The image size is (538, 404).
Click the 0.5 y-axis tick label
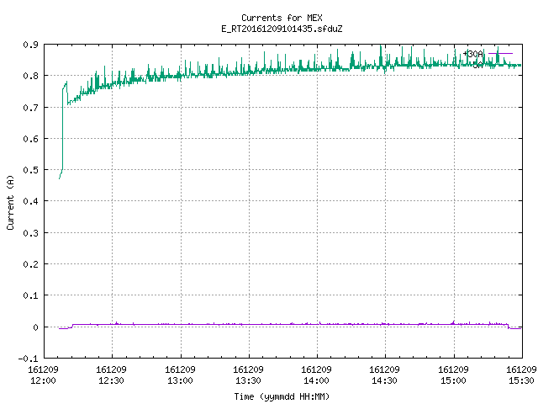coord(31,170)
